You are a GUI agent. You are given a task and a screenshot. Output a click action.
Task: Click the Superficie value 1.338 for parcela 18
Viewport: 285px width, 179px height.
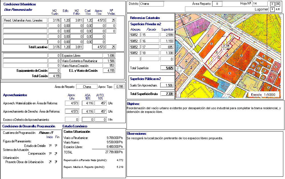coord(167,53)
